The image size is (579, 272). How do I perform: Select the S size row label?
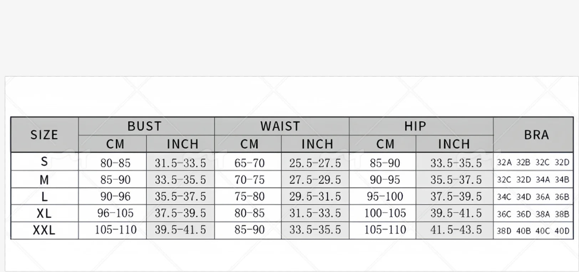[44, 162]
